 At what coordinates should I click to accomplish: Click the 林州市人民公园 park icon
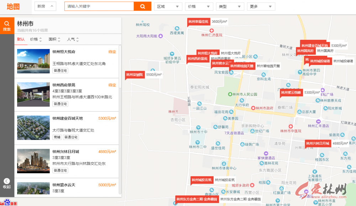pyautogui.click(x=230, y=94)
